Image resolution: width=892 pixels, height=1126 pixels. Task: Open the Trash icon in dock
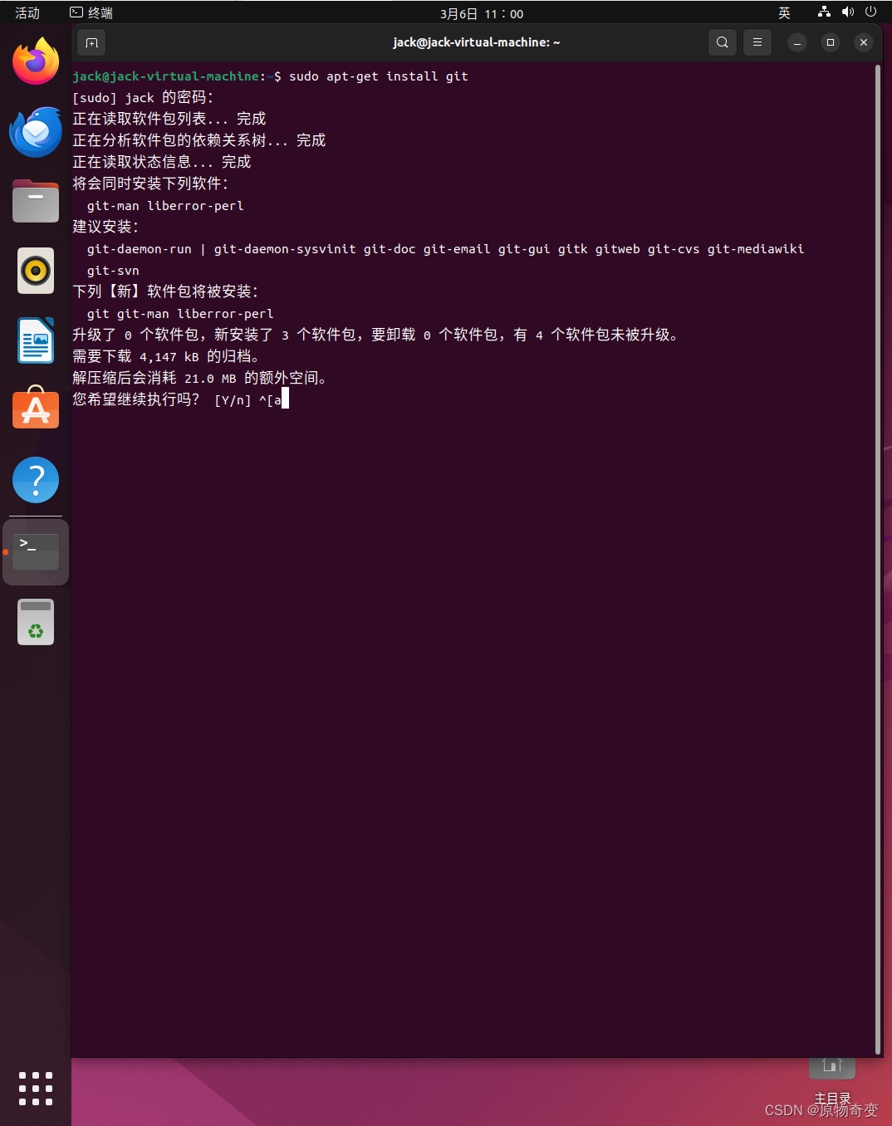click(x=36, y=622)
